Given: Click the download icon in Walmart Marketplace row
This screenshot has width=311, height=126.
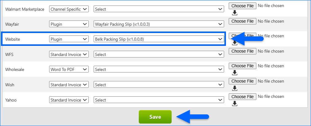Looking at the screenshot, I should pyautogui.click(x=235, y=13).
